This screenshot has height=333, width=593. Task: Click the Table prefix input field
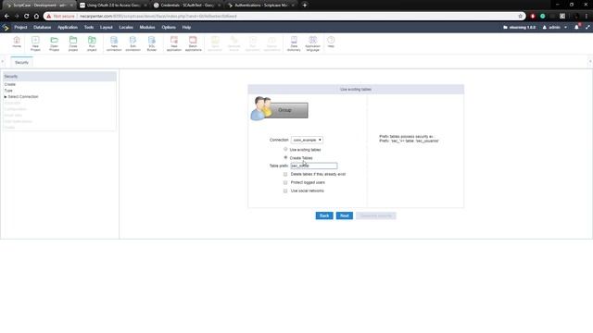point(314,166)
